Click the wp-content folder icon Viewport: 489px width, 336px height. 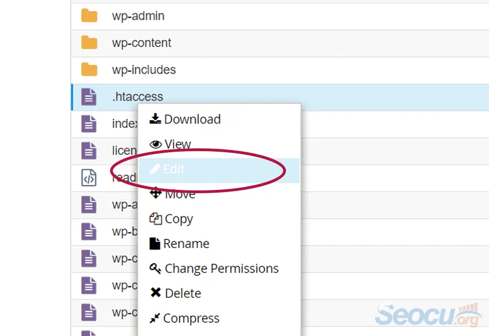[x=90, y=43]
